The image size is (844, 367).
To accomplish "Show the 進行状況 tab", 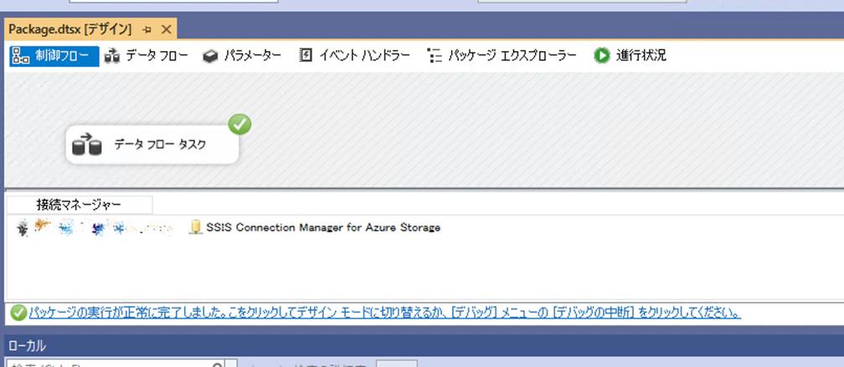I will coord(630,56).
